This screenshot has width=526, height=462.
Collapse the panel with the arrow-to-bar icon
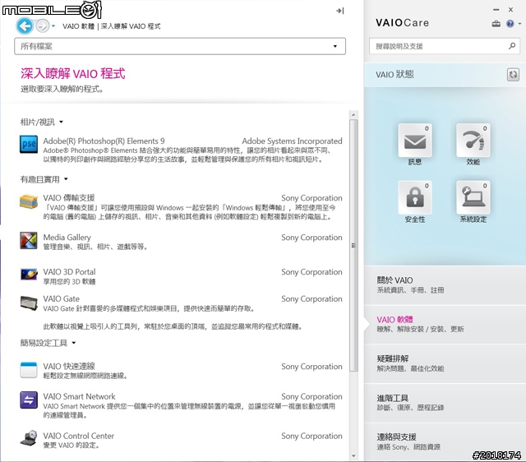[340, 11]
